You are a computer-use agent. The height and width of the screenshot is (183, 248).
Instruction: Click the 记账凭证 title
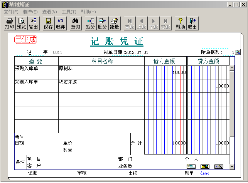117,41
